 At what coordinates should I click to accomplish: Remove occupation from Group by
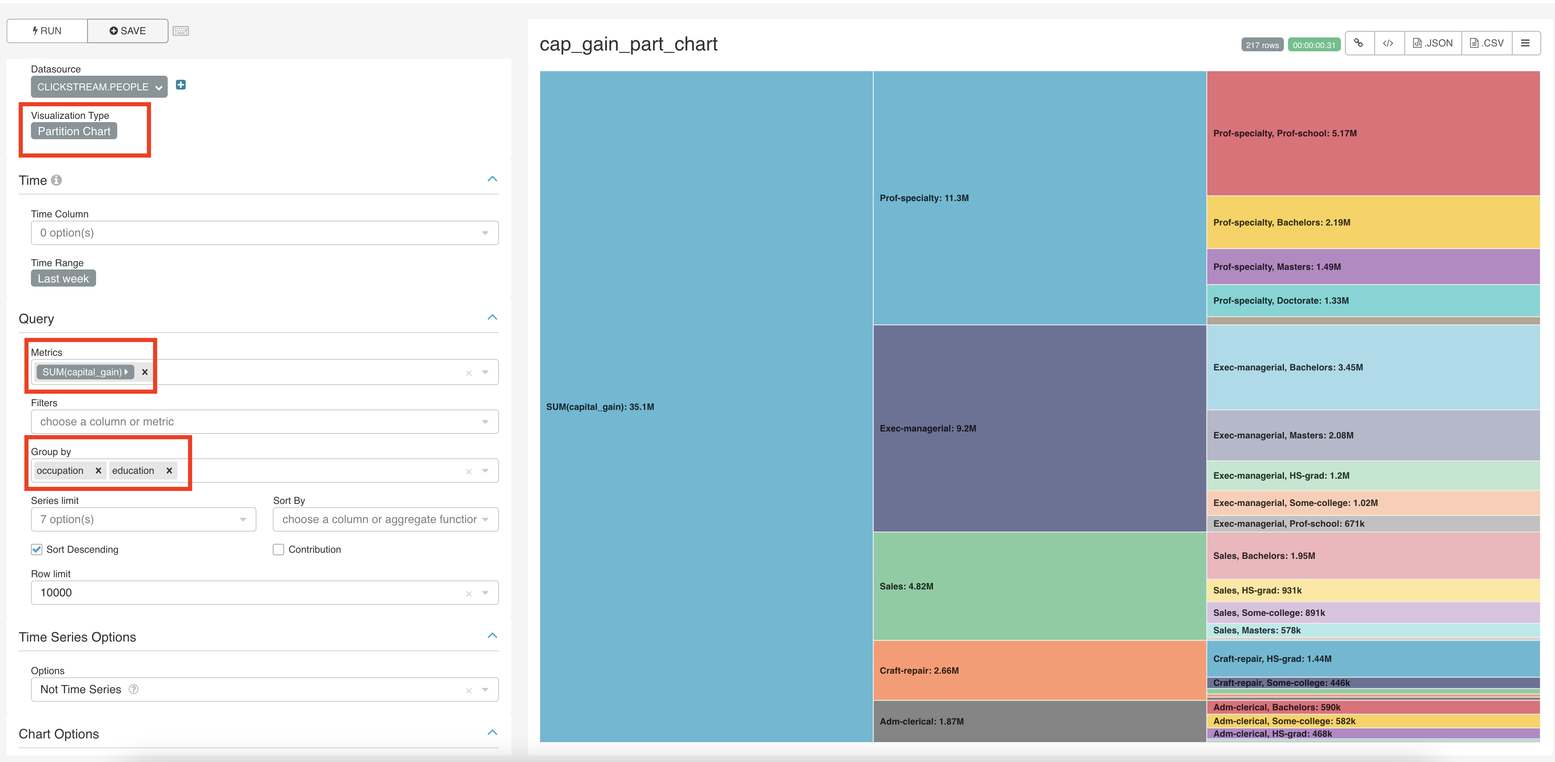click(99, 471)
